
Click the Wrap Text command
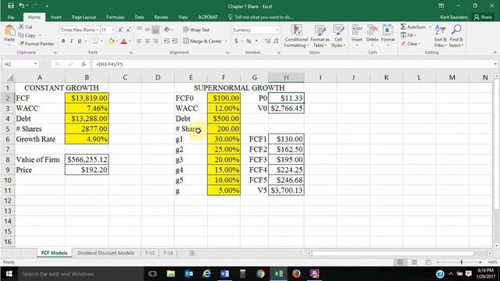[x=196, y=30]
